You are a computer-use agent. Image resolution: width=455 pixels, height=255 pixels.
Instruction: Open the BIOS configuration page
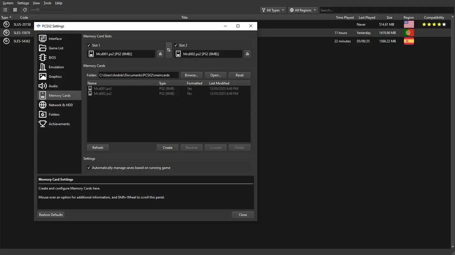53,57
